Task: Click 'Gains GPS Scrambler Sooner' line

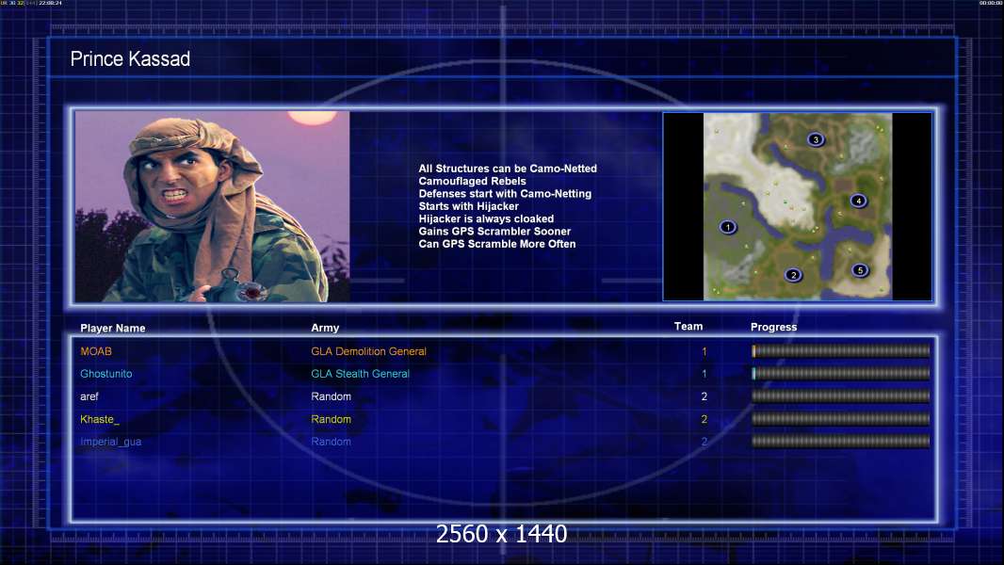Action: tap(494, 231)
